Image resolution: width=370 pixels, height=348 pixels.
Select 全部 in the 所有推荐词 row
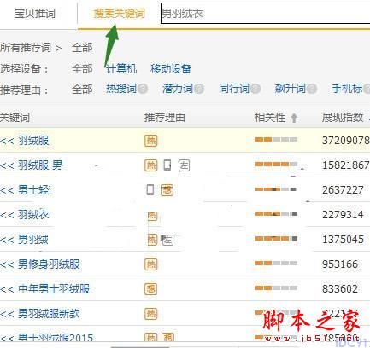pos(82,48)
